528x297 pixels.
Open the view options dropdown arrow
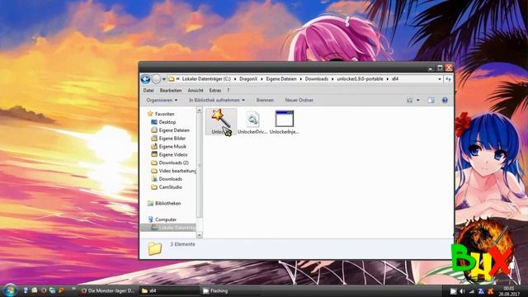(x=418, y=100)
